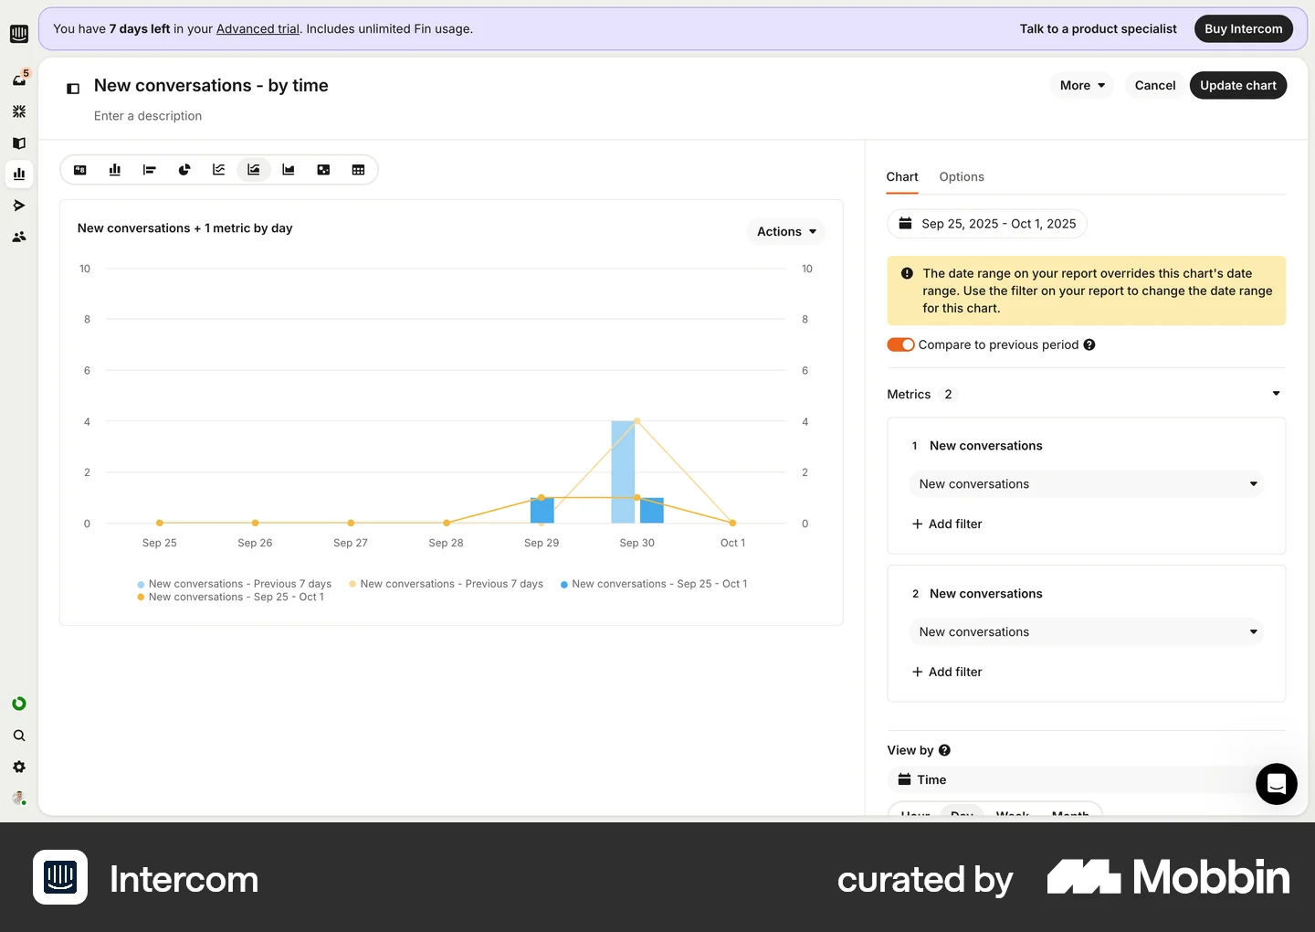Open settings gear in sidebar
The height and width of the screenshot is (932, 1315).
pyautogui.click(x=19, y=767)
